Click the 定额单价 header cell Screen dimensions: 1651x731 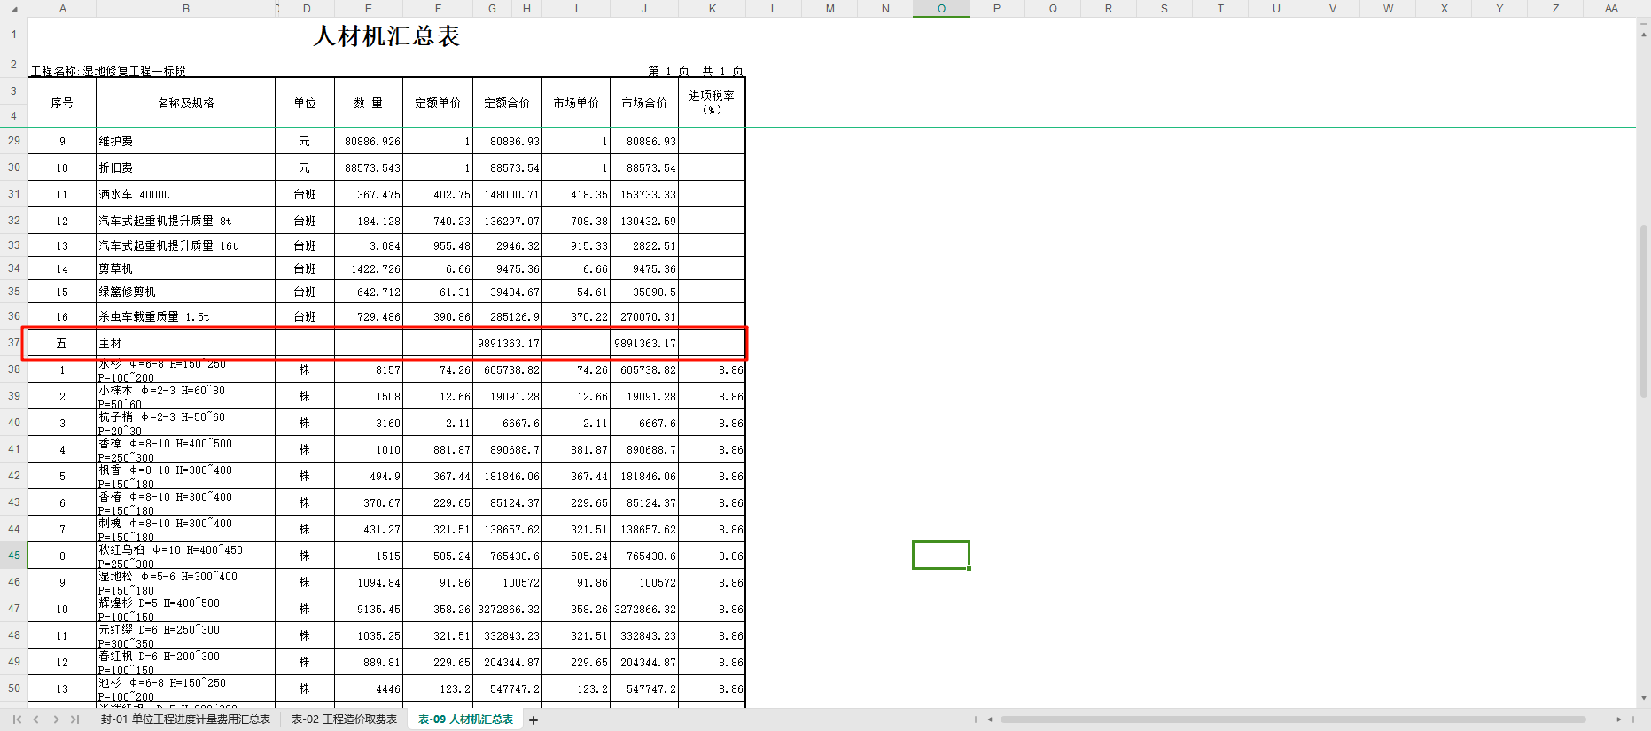point(438,103)
